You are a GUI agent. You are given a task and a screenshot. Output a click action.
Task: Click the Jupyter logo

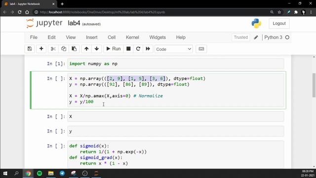point(44,23)
